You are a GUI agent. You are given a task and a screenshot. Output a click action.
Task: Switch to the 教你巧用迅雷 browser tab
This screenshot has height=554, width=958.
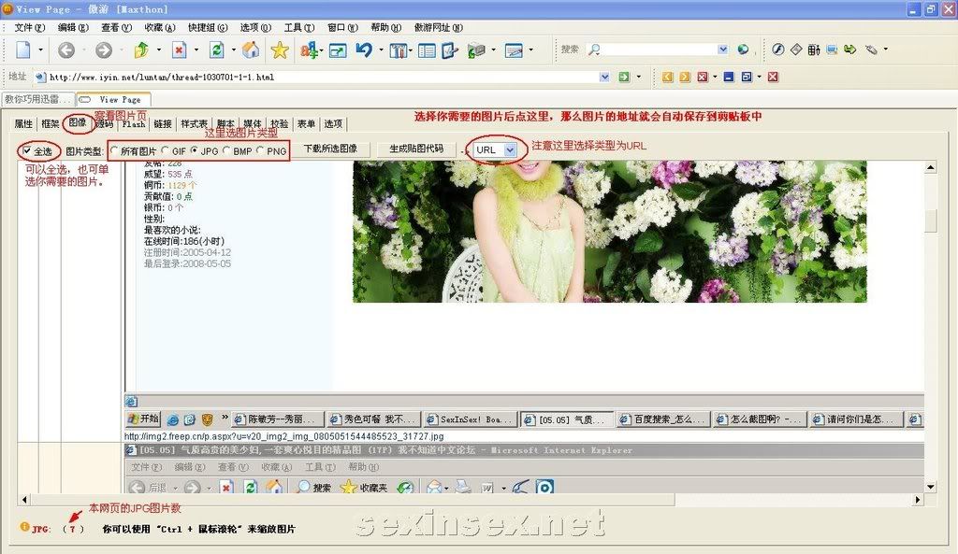[x=37, y=99]
